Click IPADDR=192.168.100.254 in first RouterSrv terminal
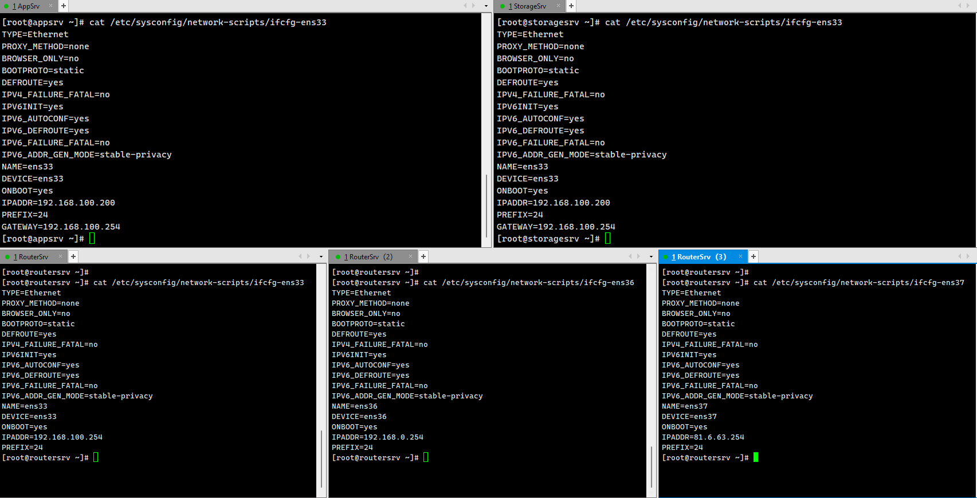977x498 pixels. (52, 437)
